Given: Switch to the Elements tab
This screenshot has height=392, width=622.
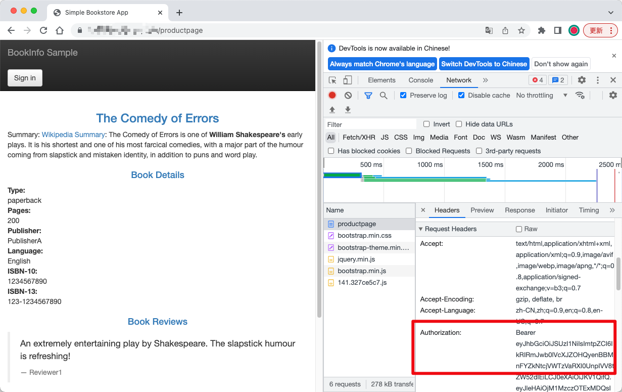Looking at the screenshot, I should coord(381,80).
